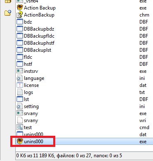Click the wri extension of srvany
The image size is (153, 161).
point(143,120)
